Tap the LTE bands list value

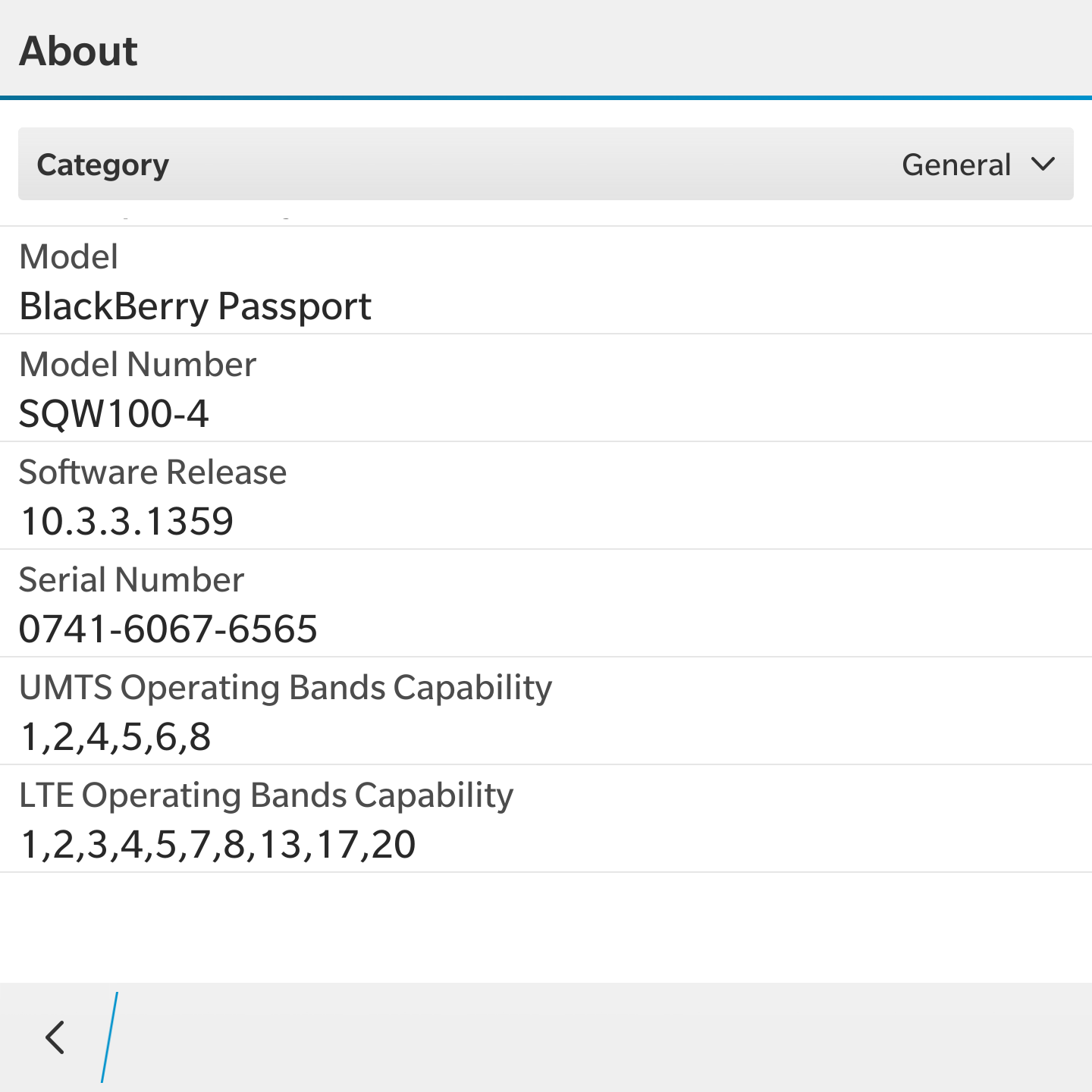[218, 845]
